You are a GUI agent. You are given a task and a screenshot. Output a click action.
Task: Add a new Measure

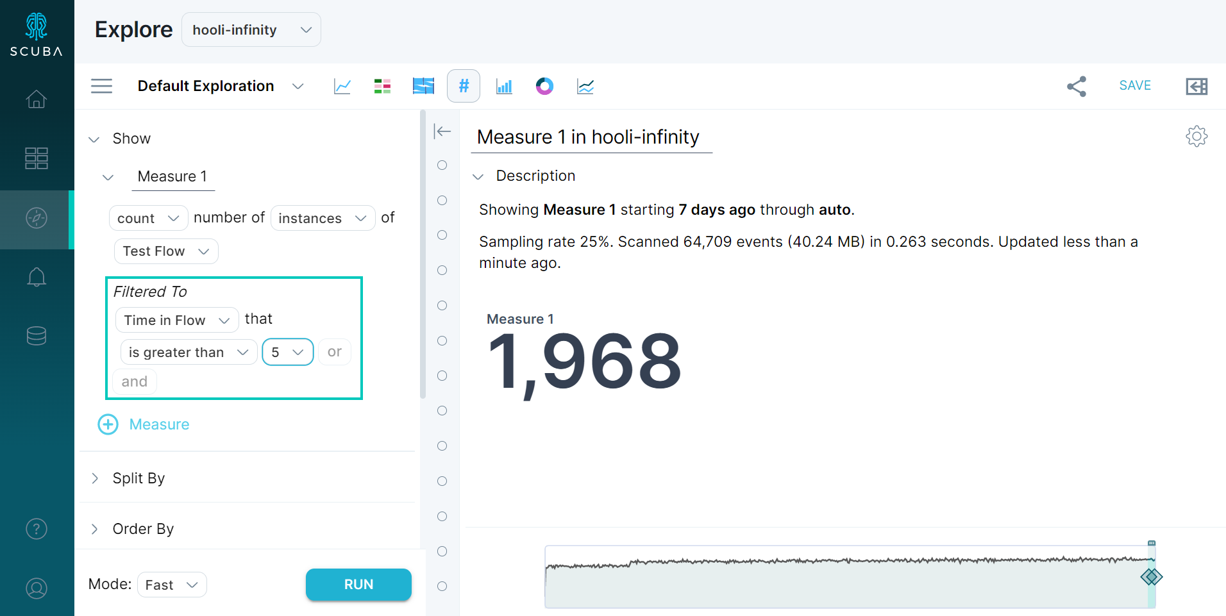(144, 424)
